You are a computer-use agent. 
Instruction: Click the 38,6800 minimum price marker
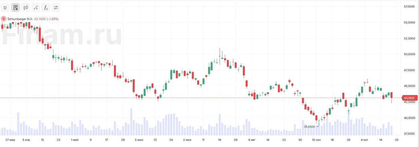[309, 126]
